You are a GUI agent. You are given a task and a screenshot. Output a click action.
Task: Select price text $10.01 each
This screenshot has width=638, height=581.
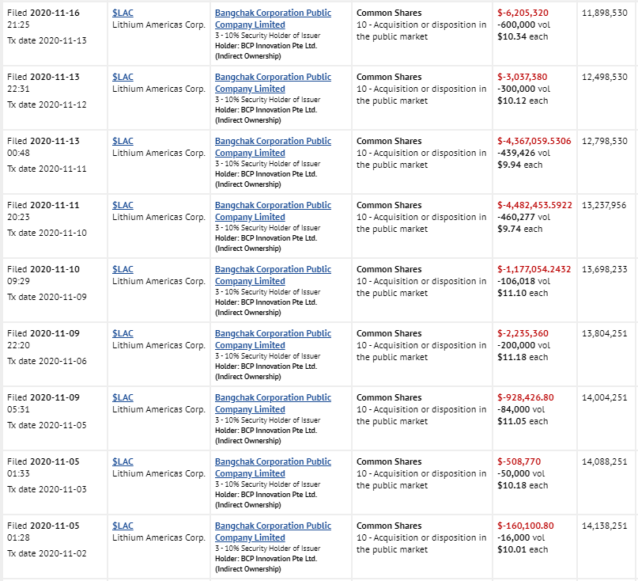pyautogui.click(x=523, y=549)
